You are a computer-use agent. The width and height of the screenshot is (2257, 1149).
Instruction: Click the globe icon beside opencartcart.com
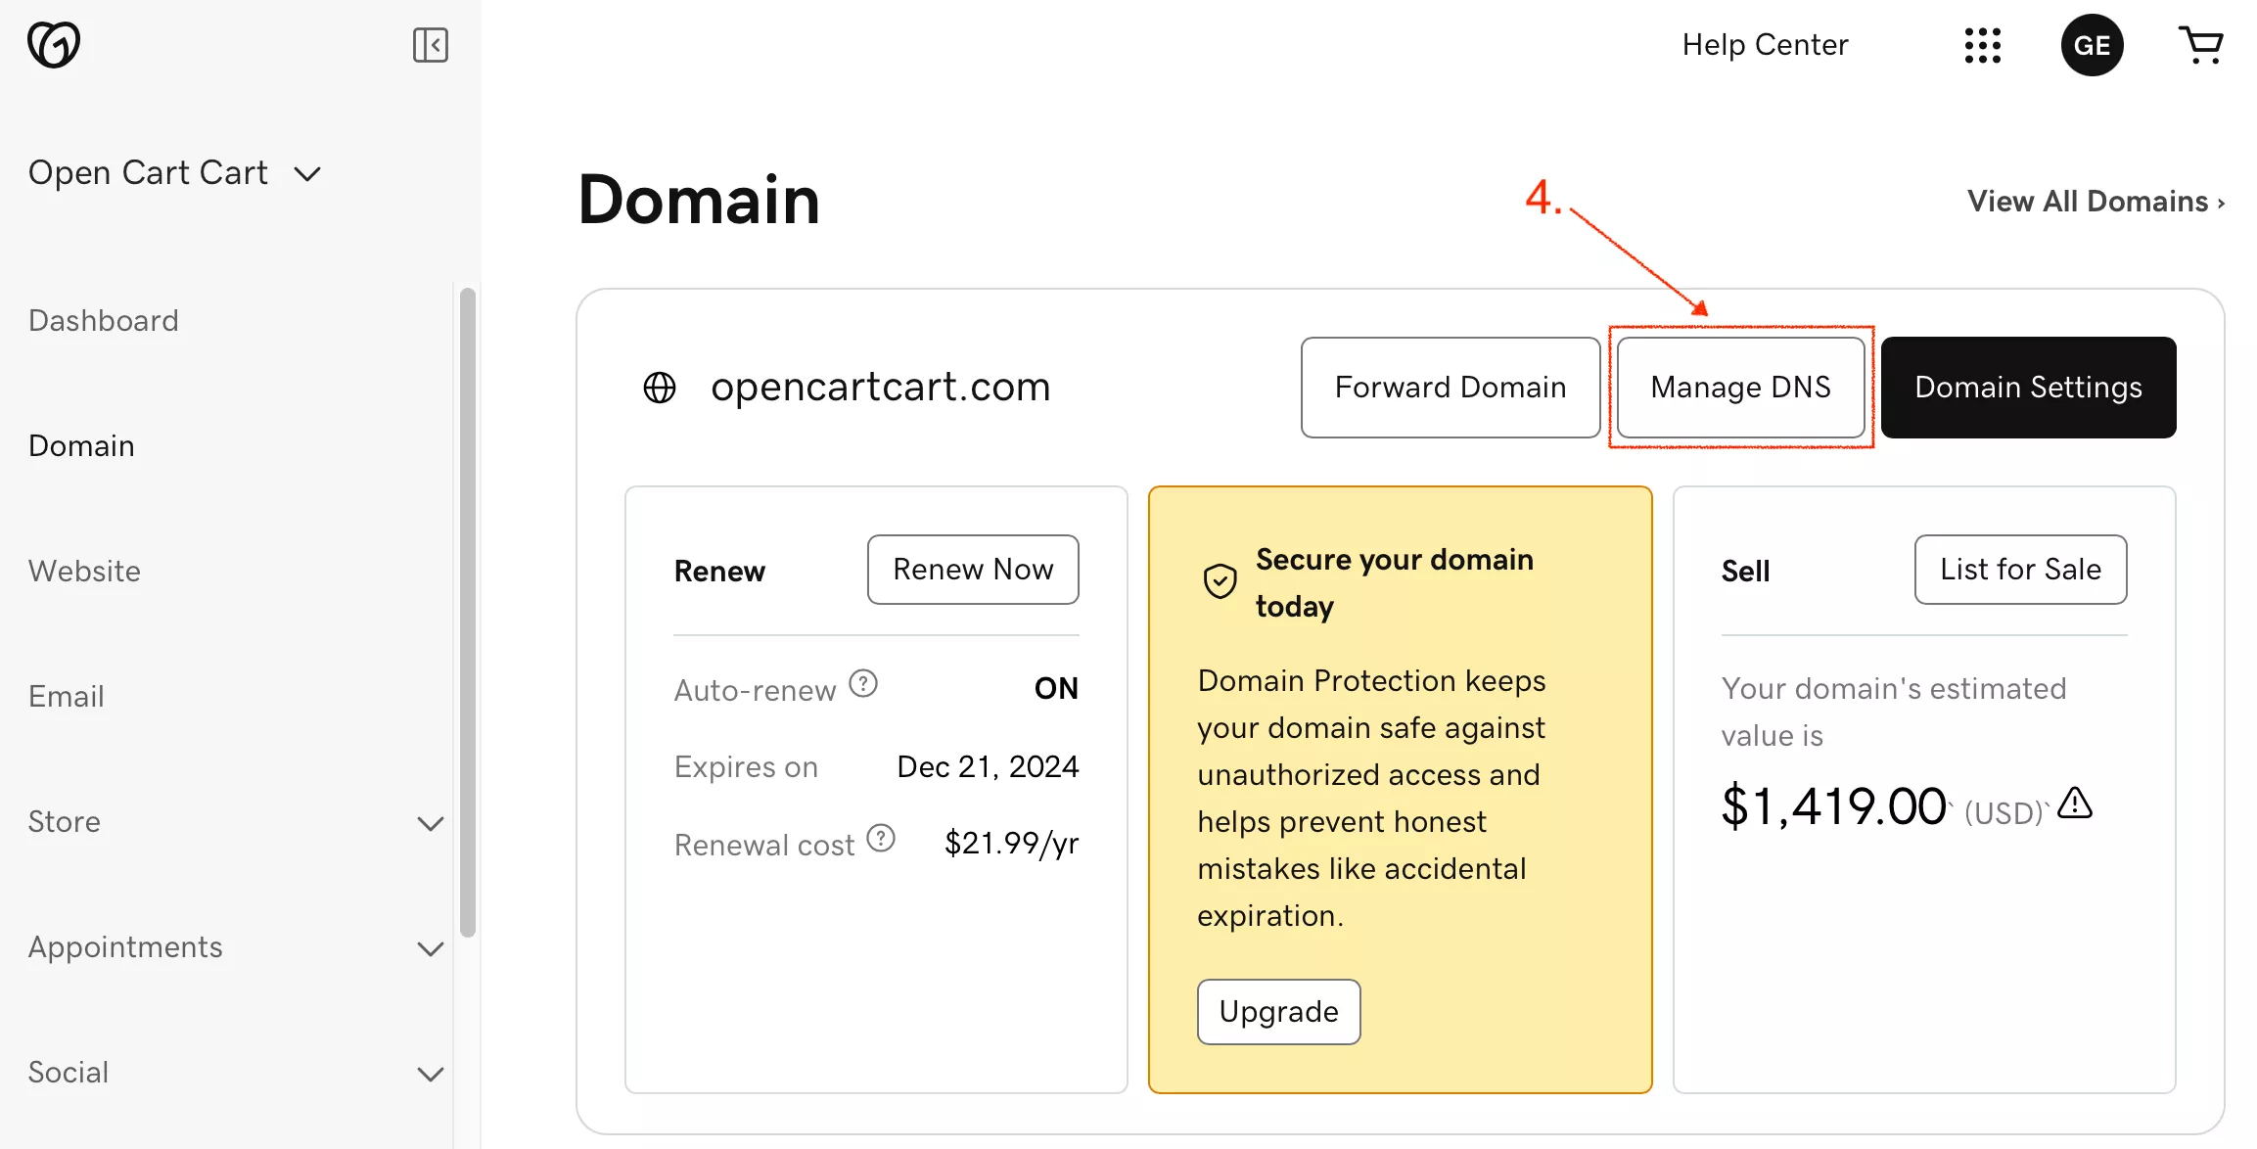coord(660,388)
